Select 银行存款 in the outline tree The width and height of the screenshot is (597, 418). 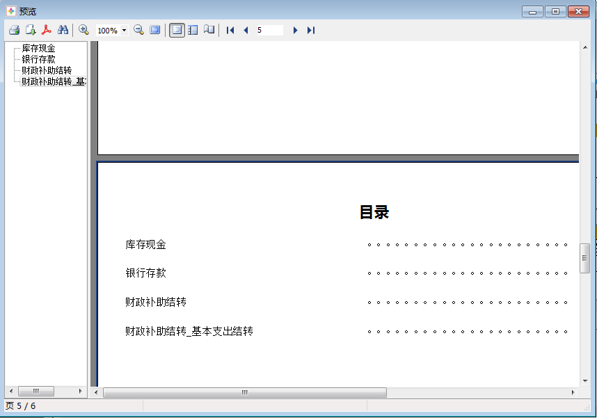[38, 60]
